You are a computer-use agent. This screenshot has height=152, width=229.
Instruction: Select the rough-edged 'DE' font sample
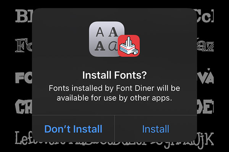click(x=205, y=107)
